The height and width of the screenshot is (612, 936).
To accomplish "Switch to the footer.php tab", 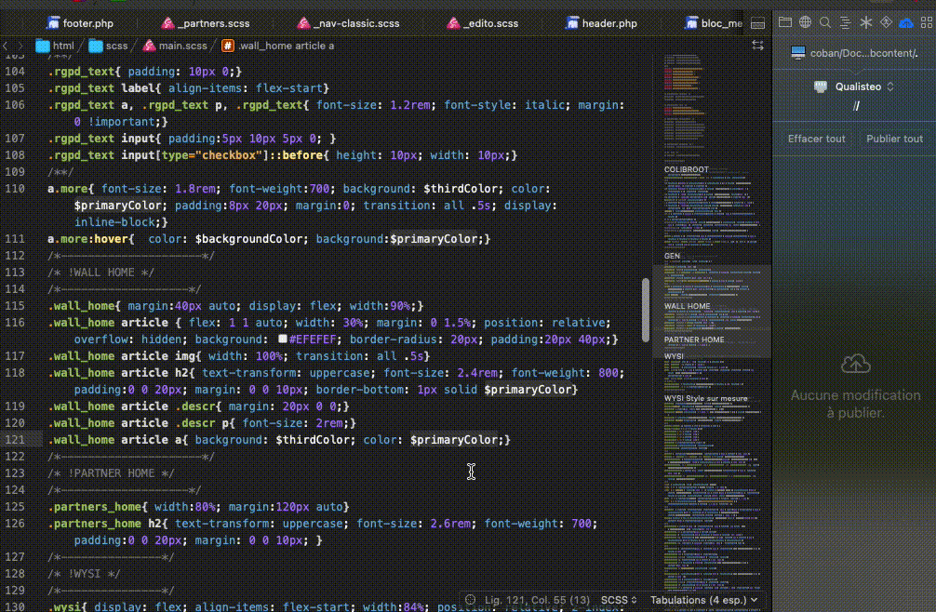I will click(x=80, y=23).
